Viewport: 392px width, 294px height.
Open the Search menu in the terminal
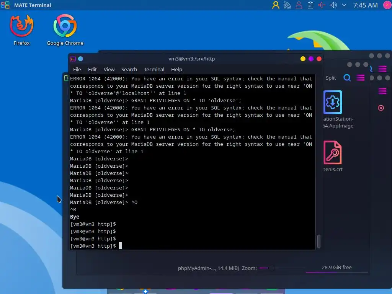tap(129, 70)
